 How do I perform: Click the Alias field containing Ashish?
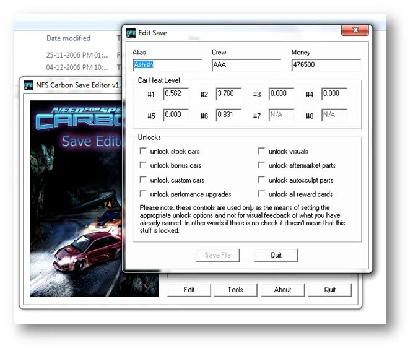click(x=168, y=65)
